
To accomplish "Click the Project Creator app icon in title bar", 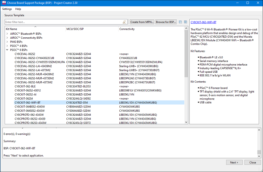I will pos(4,3).
